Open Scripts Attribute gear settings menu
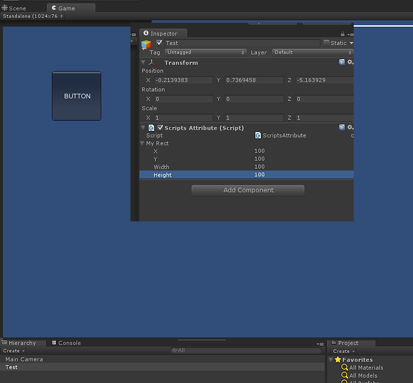 tap(350, 127)
